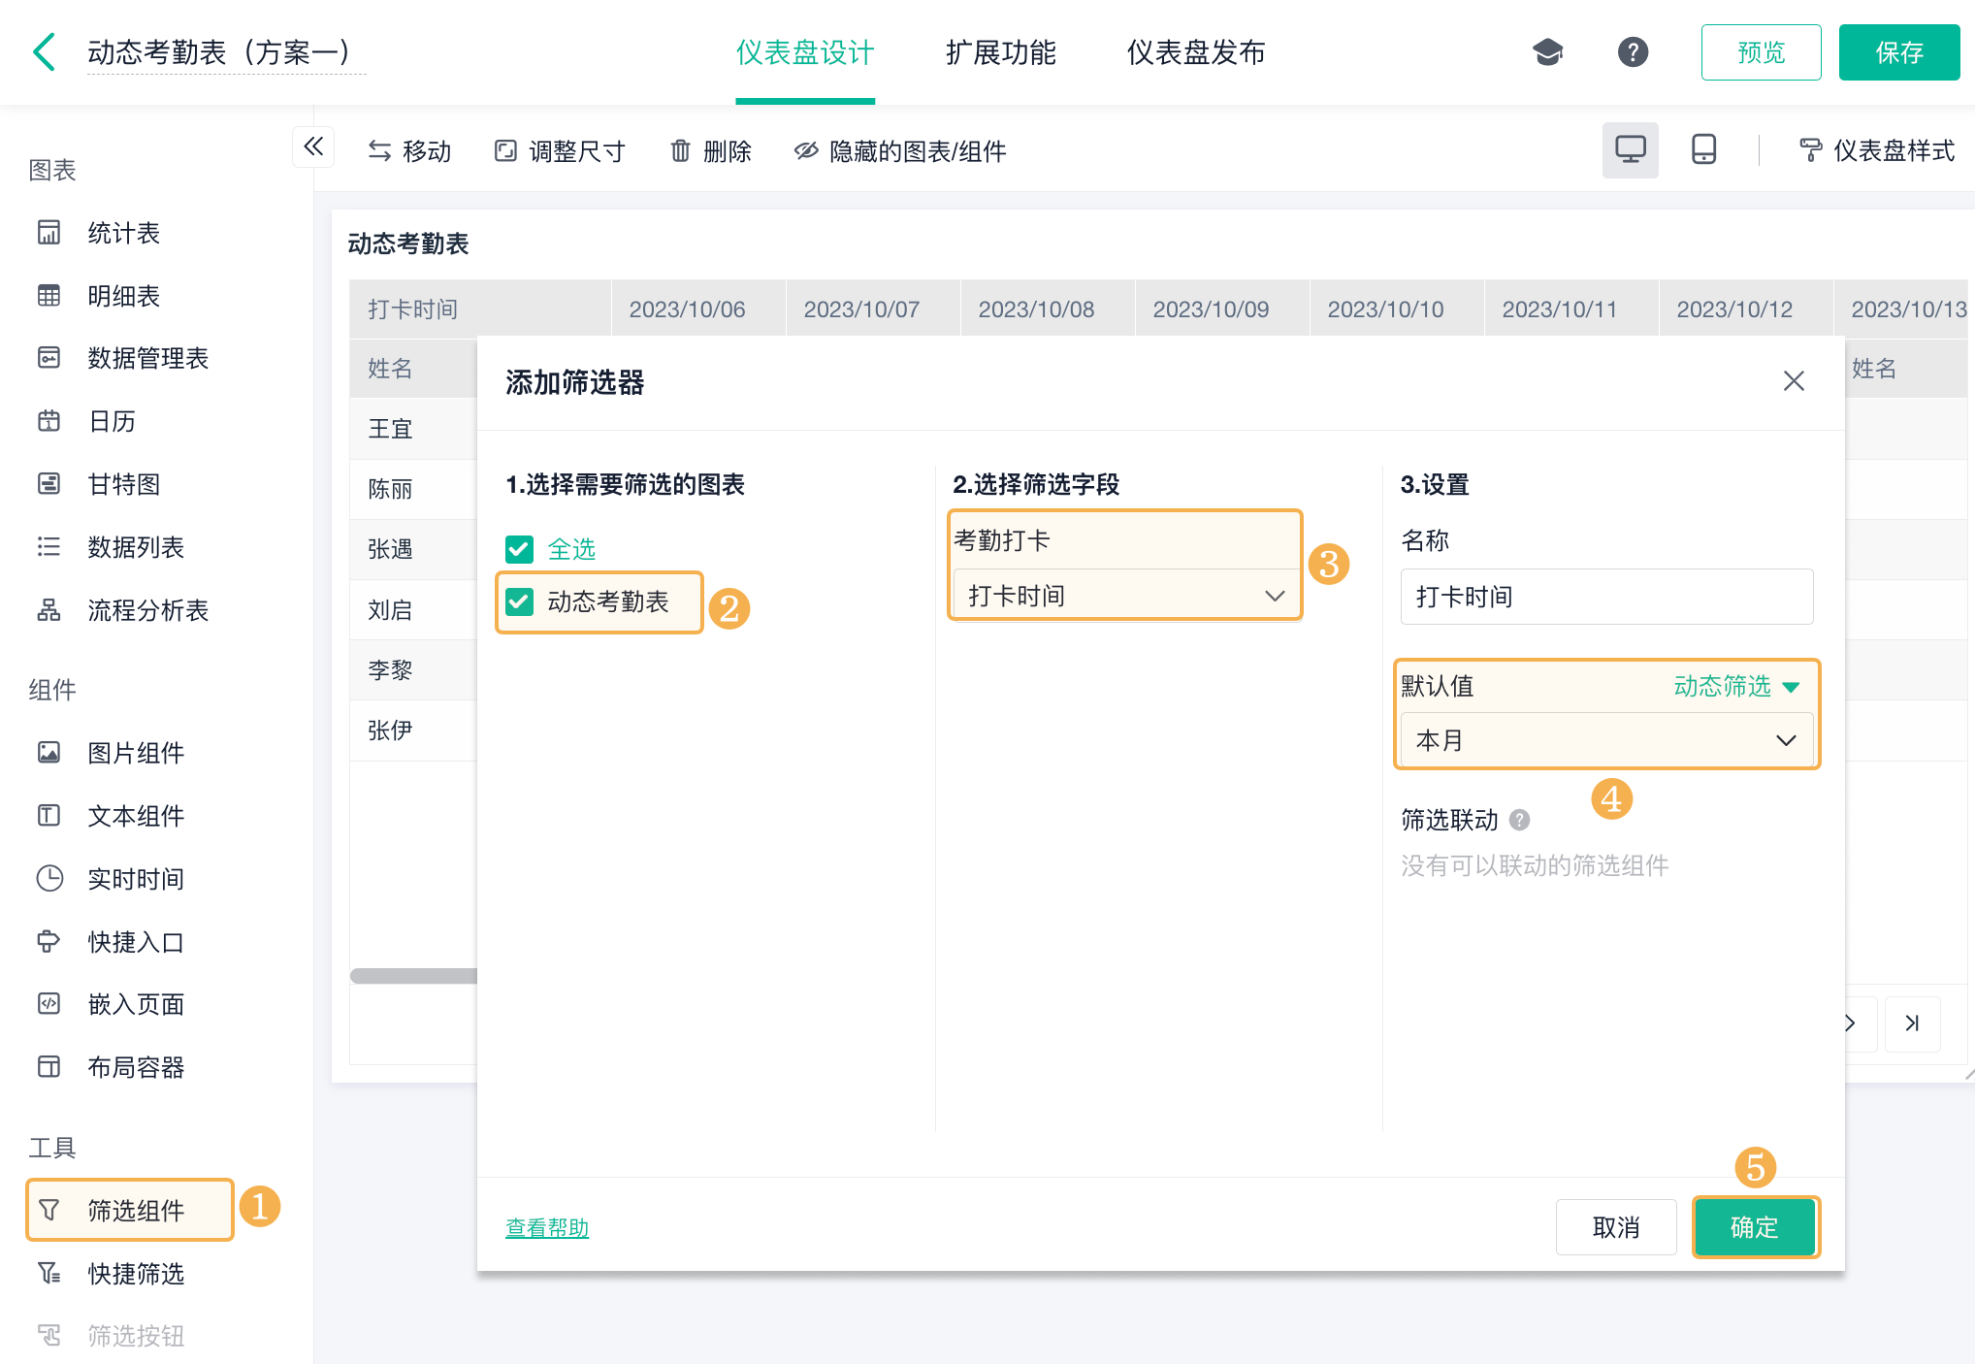The image size is (1975, 1364).
Task: Click the 打卡时间 table header cell
Action: coord(480,309)
